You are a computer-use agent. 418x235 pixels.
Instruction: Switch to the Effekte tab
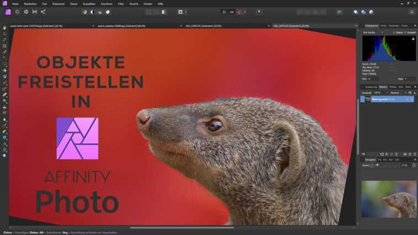[393, 87]
